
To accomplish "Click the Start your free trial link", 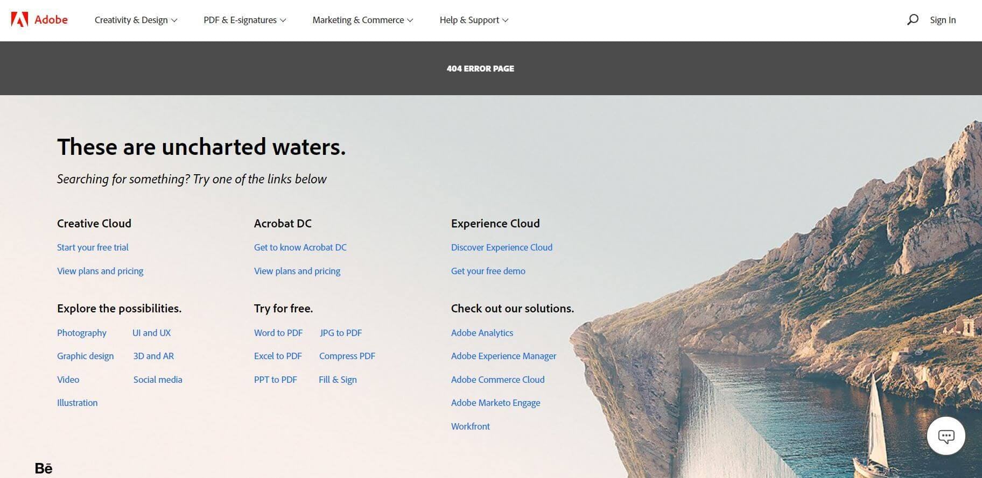I will (93, 247).
